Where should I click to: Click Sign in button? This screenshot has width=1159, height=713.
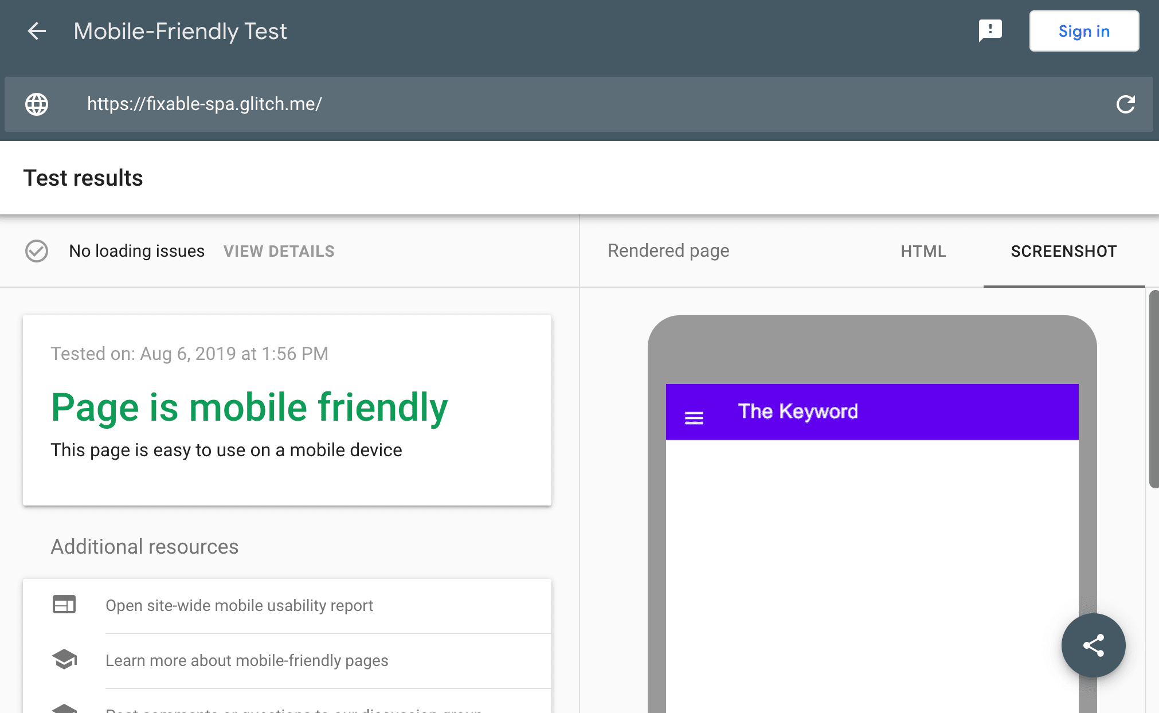[1084, 30]
